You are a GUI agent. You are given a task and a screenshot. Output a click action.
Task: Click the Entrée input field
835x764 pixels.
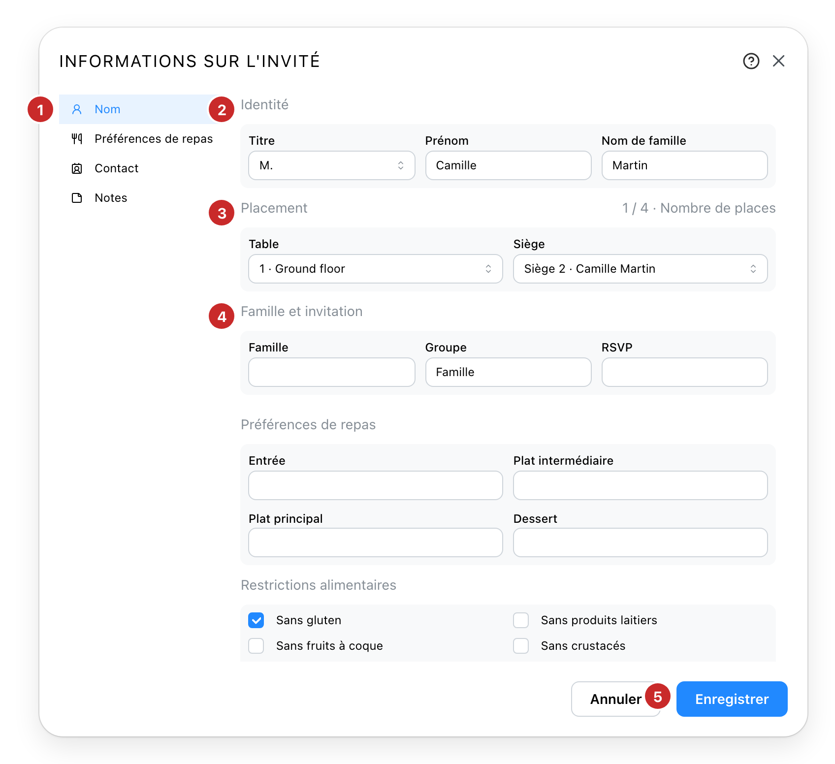376,485
